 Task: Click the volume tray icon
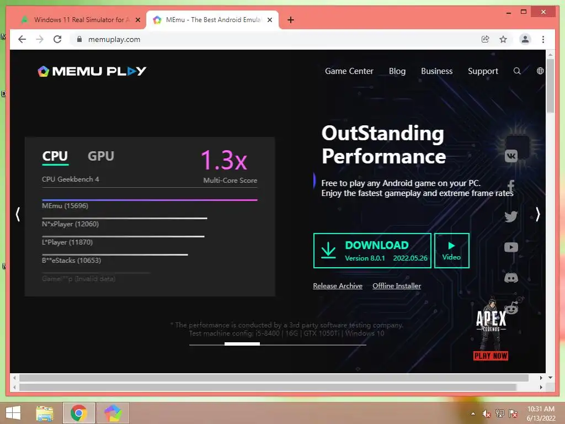pos(487,414)
